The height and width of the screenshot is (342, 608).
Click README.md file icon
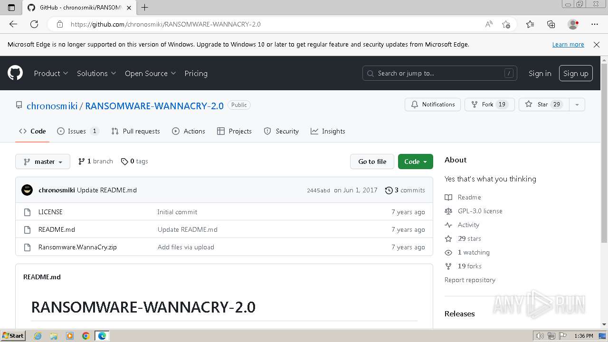27,229
